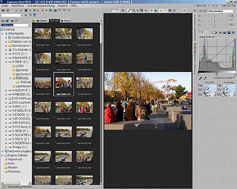The image size is (237, 189).
Task: Click the redo arrow icon
Action: pos(64,10)
